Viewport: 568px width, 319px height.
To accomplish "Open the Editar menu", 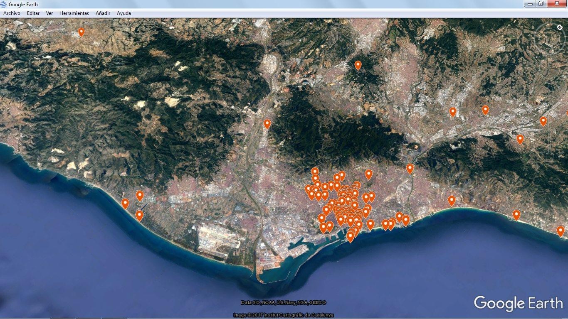I will 33,13.
